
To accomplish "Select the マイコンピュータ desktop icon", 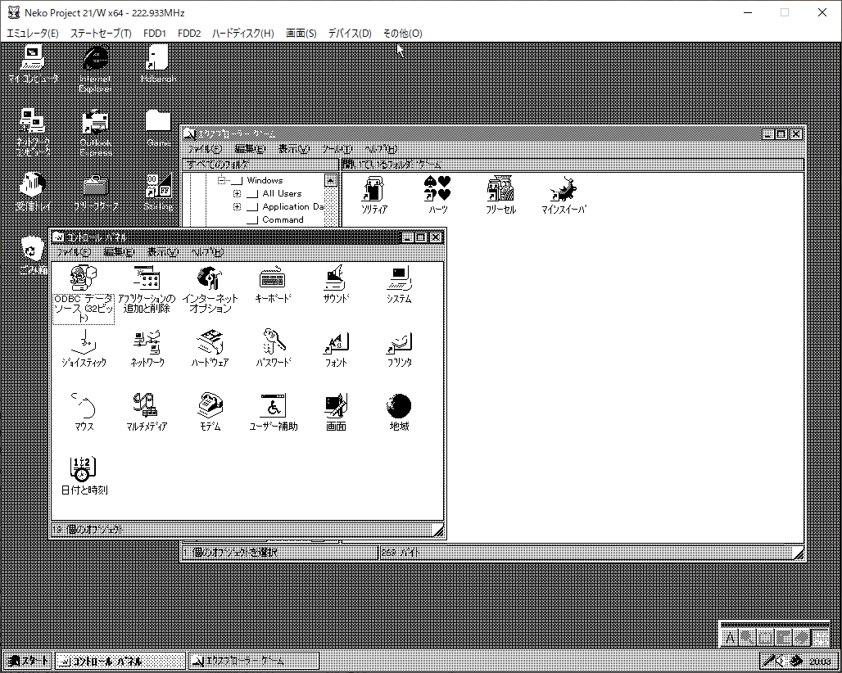I will click(x=34, y=64).
